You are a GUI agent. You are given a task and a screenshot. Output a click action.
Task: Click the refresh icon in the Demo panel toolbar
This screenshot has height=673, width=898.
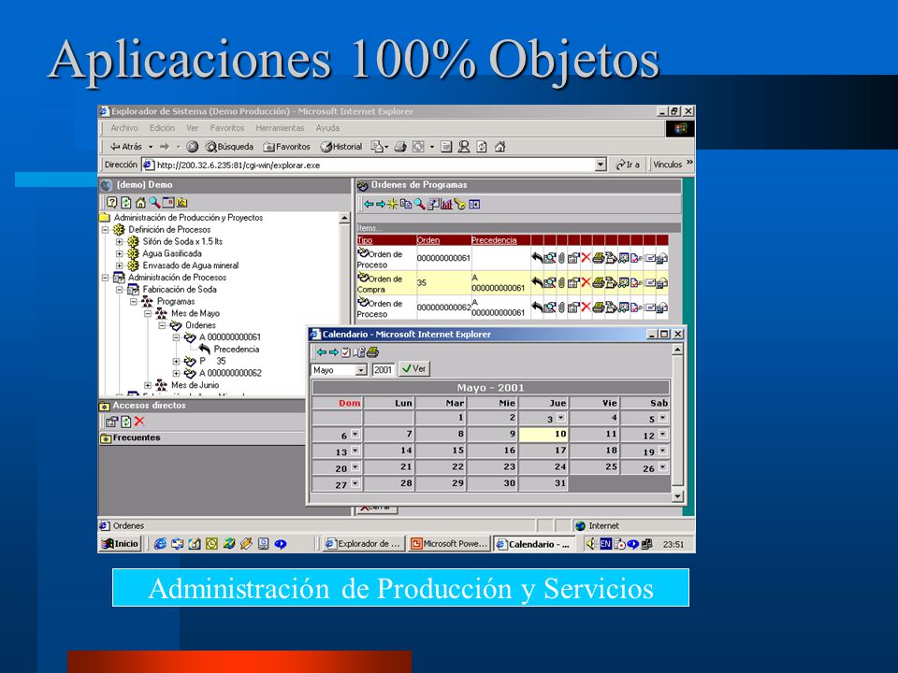coord(126,202)
